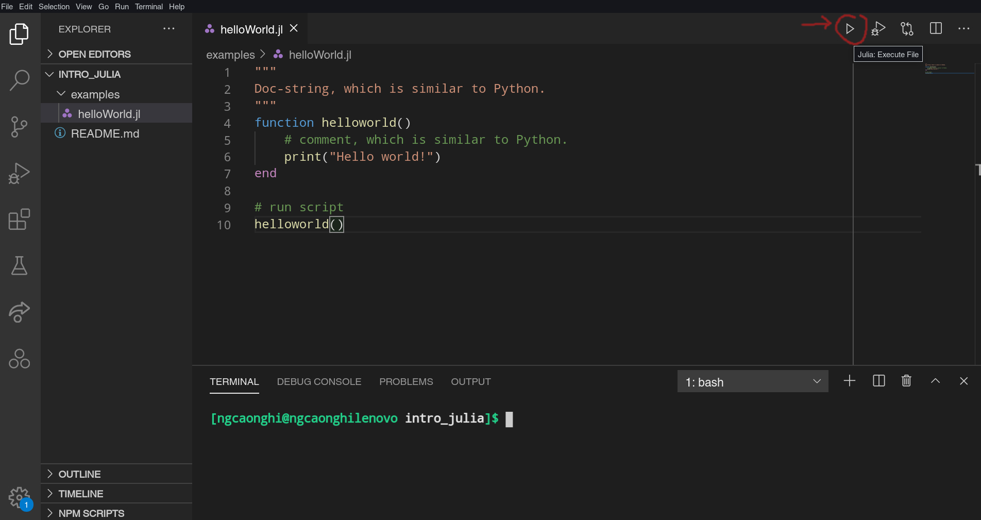
Task: Click Julia Execute File run button
Action: [850, 29]
